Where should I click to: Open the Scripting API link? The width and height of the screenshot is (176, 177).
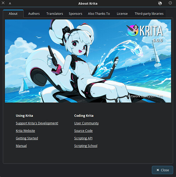point(83,138)
